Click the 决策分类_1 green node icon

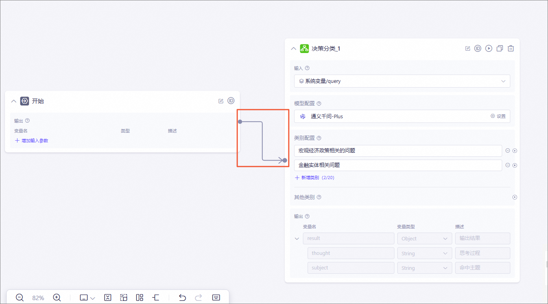[304, 49]
